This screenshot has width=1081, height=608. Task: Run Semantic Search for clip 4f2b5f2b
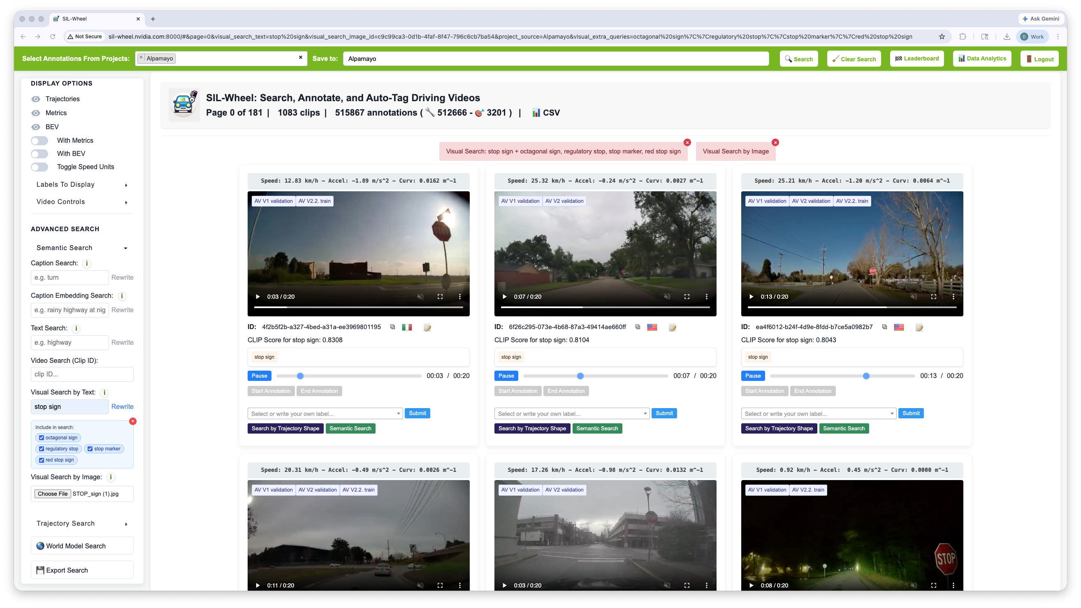click(350, 428)
